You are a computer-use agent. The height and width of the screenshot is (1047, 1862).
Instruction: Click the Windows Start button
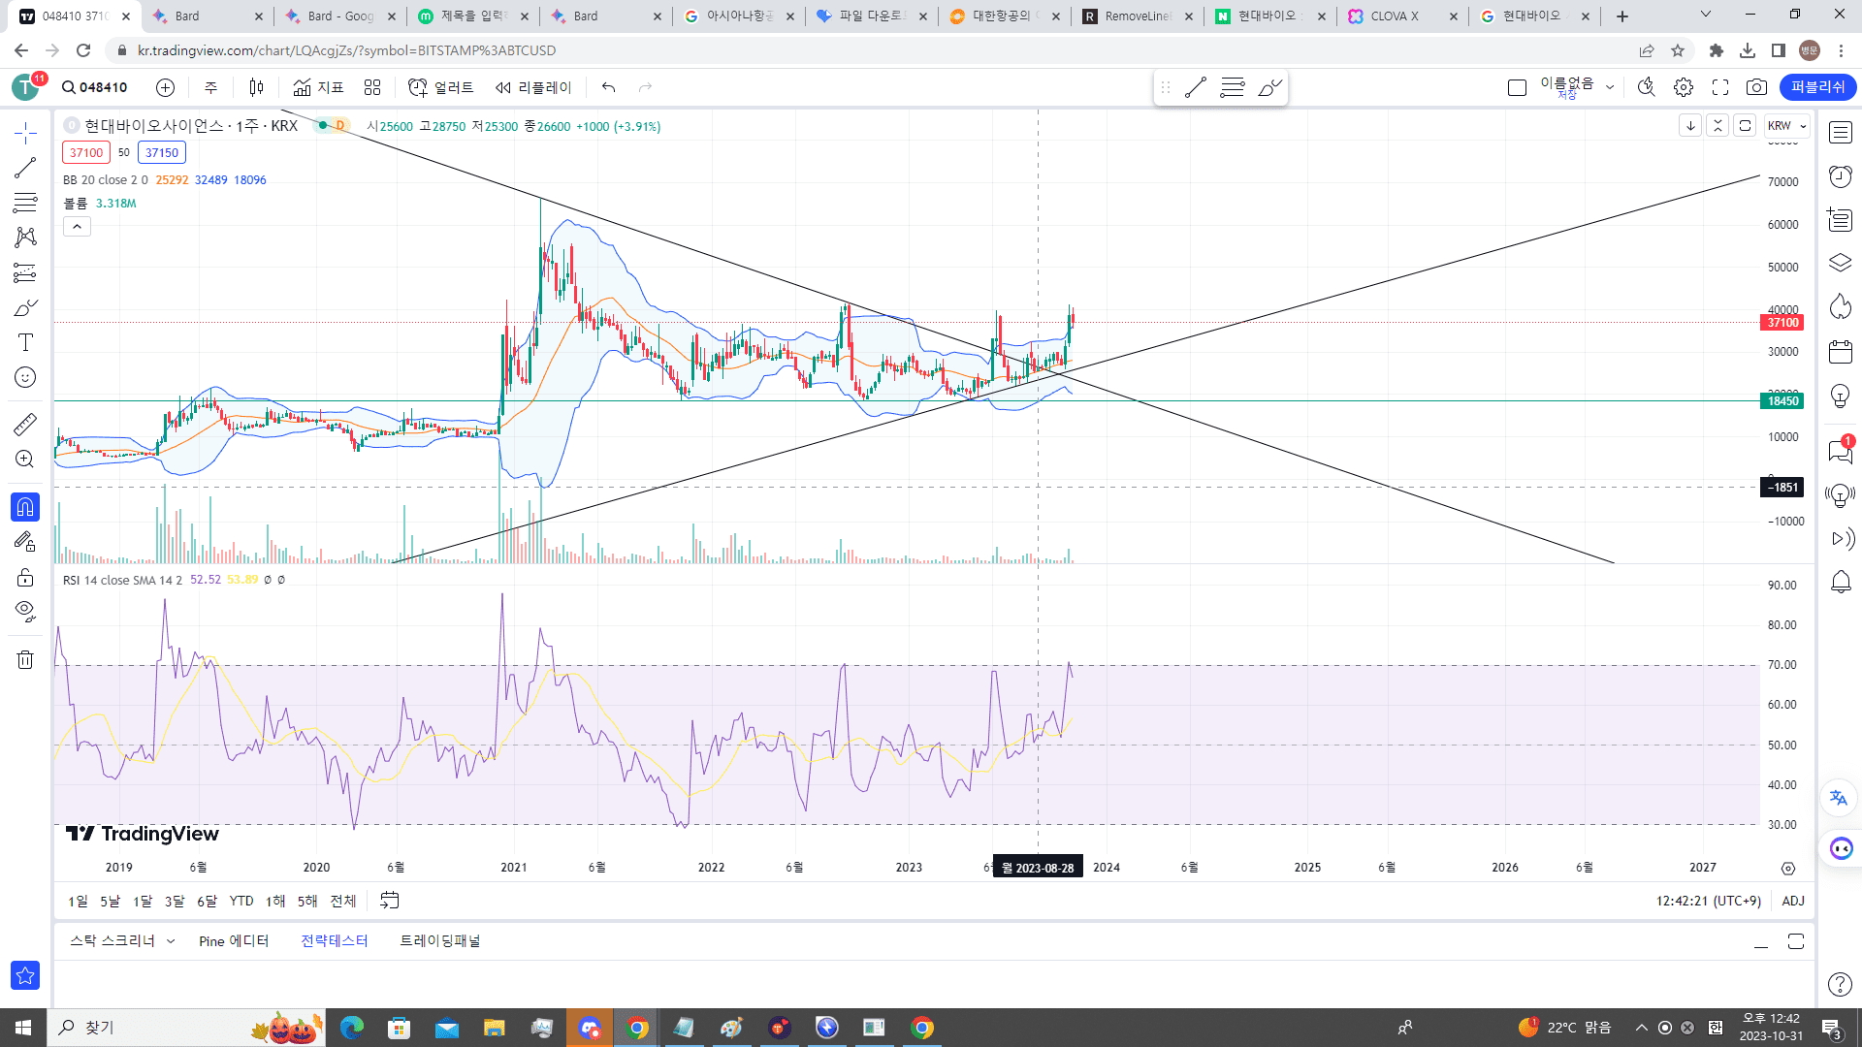click(23, 1028)
